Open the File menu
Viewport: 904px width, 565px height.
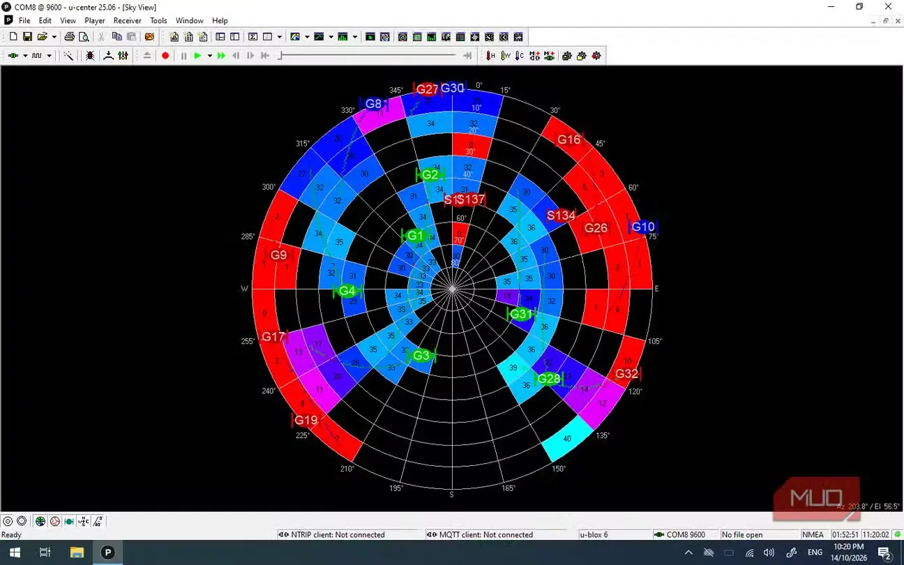(x=24, y=21)
